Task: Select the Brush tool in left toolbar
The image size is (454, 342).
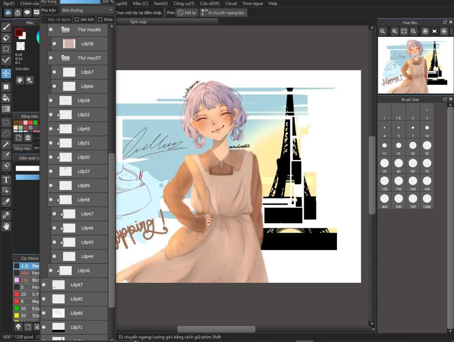Action: (x=6, y=27)
